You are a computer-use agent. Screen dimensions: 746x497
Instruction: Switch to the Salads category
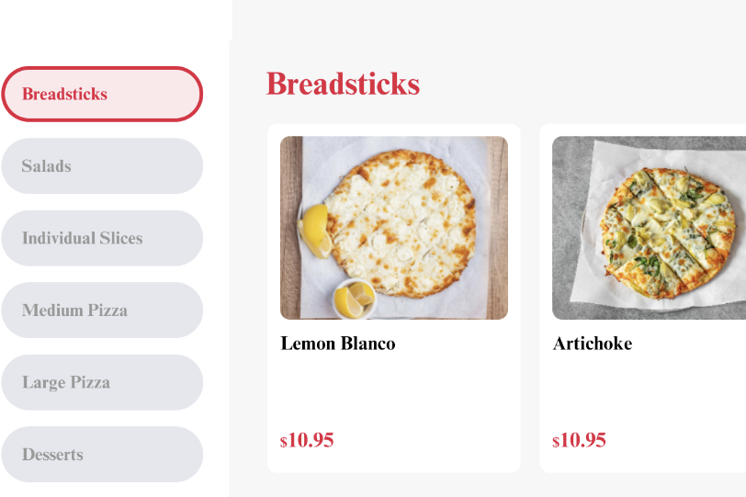point(101,166)
